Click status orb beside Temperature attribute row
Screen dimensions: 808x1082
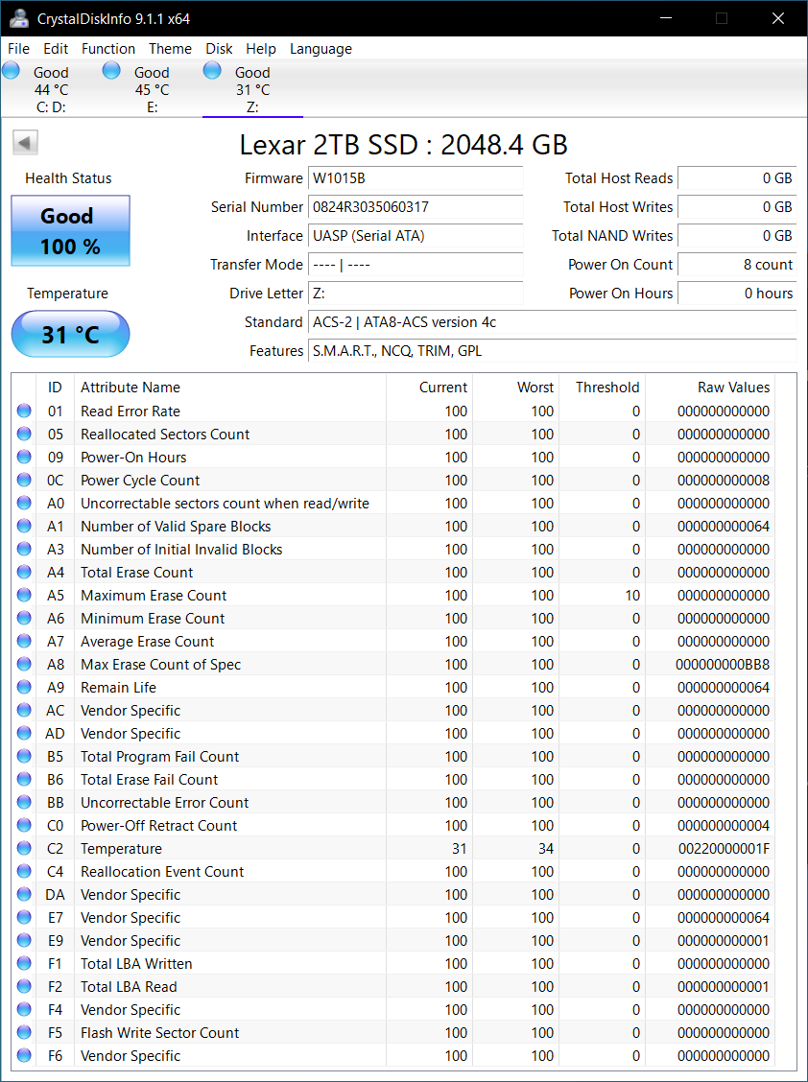(24, 849)
